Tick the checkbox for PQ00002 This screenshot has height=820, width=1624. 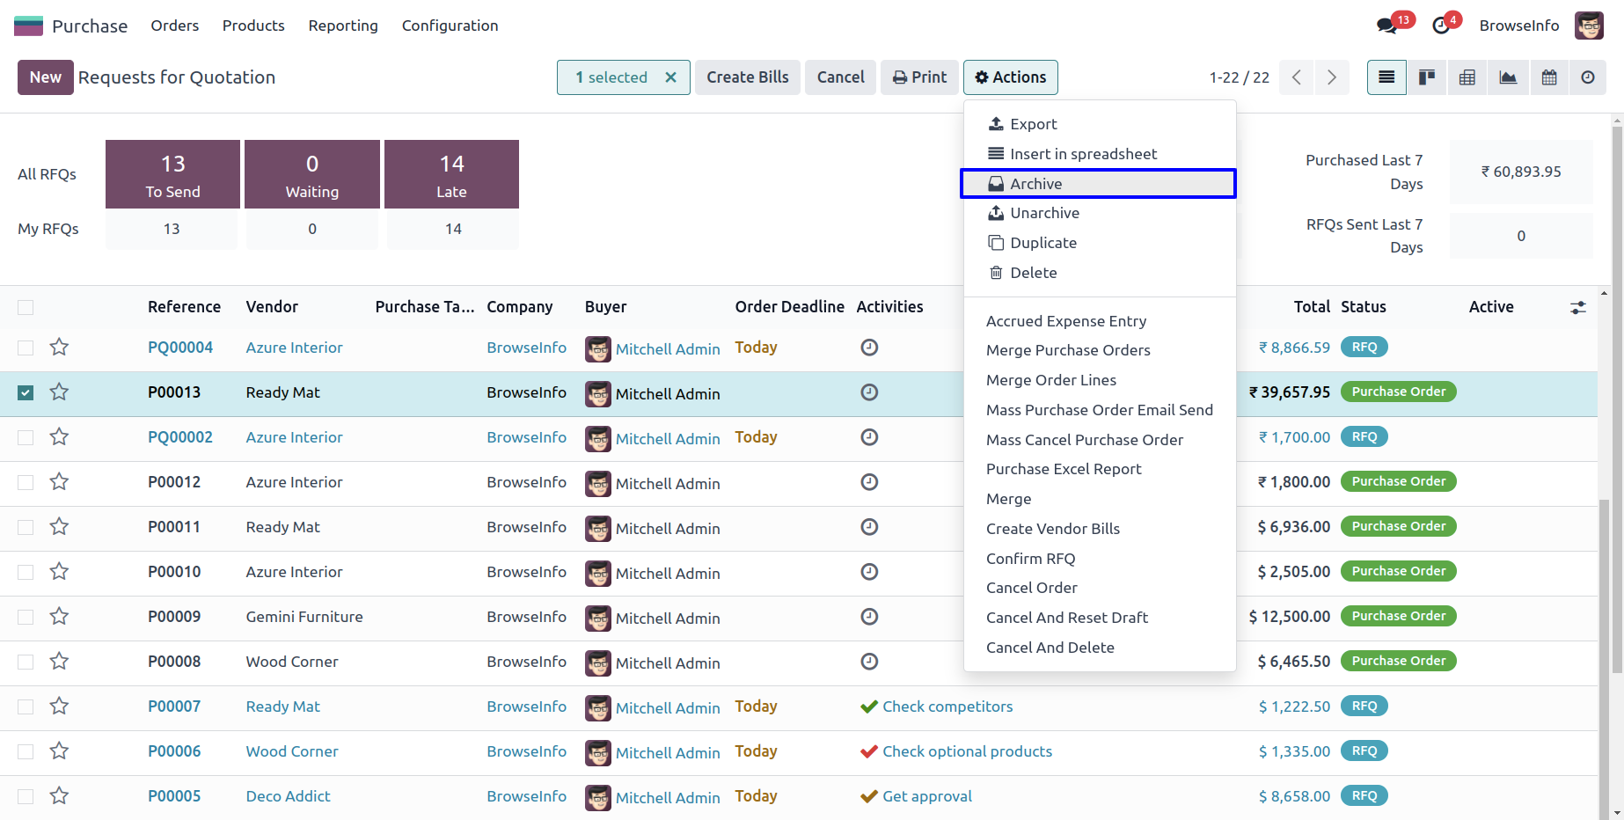point(26,437)
